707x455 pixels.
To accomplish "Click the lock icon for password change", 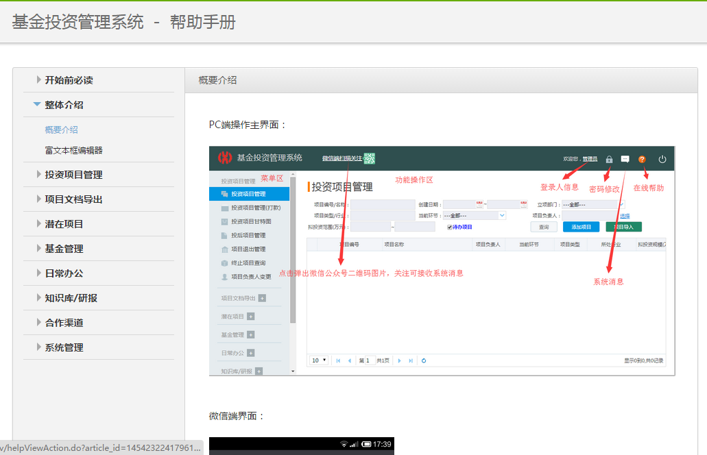I will pyautogui.click(x=609, y=159).
